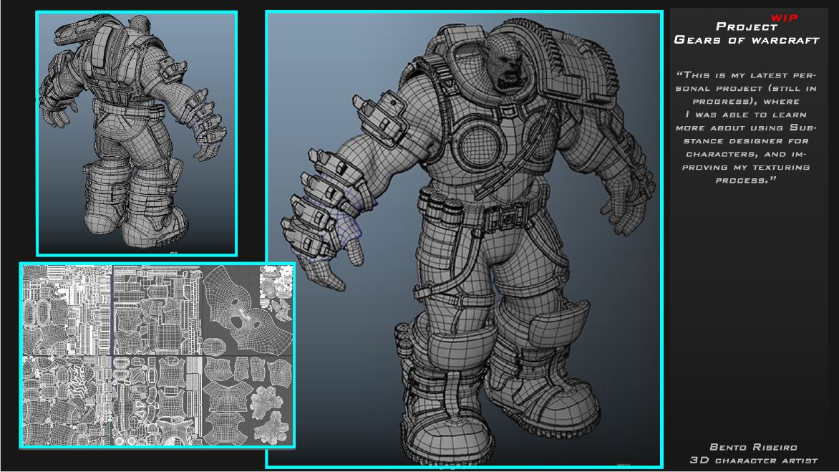Click the 'Project Gears of Warcraft' title
The image size is (839, 472).
pyautogui.click(x=747, y=33)
